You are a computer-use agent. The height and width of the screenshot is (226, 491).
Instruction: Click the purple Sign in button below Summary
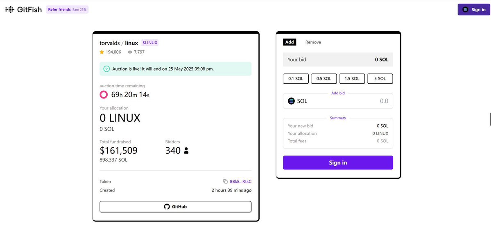point(338,163)
